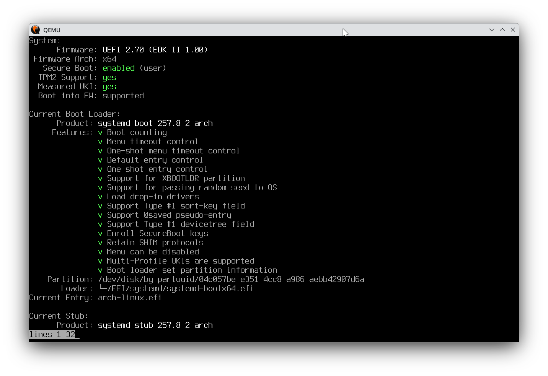This screenshot has height=376, width=548.
Task: Click the 'TPM2 Support:' label
Action: click(68, 77)
